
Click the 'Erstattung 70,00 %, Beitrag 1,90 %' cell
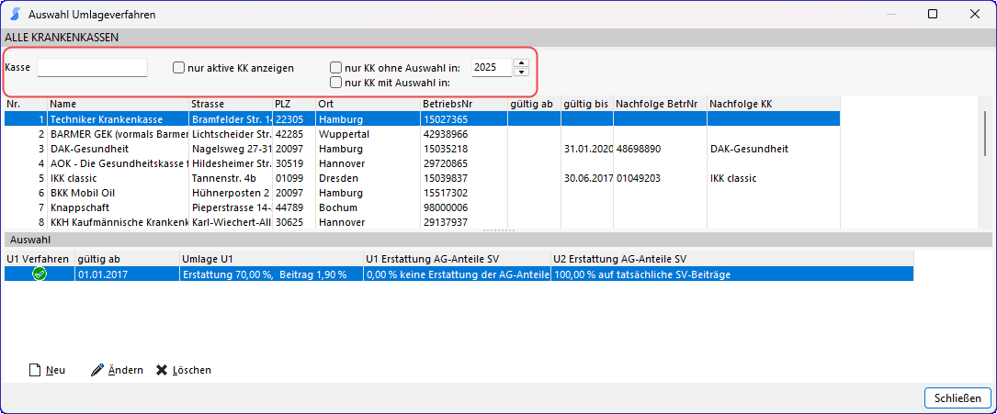point(271,274)
